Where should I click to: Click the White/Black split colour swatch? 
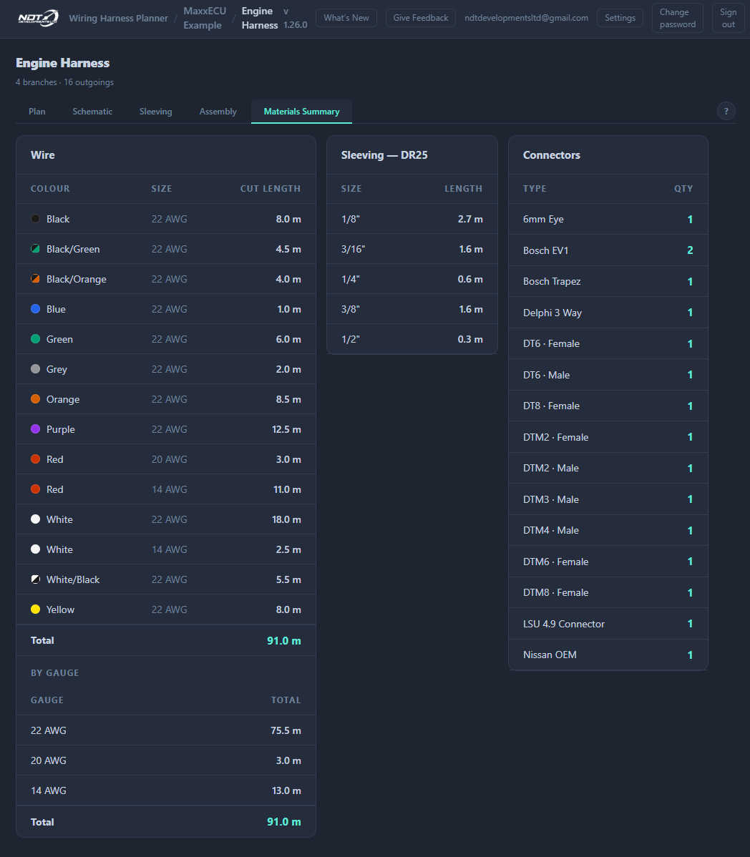pyautogui.click(x=36, y=579)
